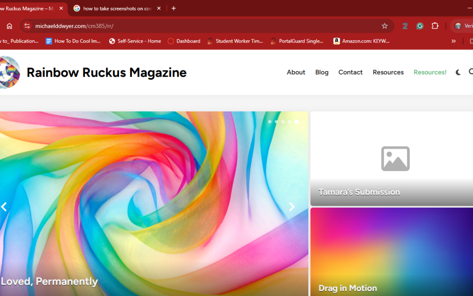Open the About menu item
The width and height of the screenshot is (473, 296).
296,72
